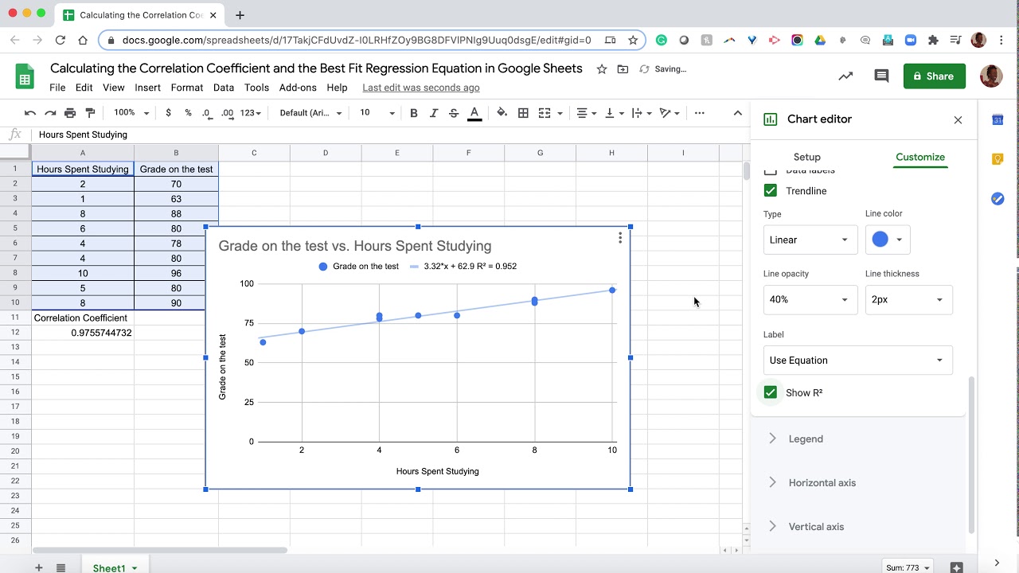Click the Redo toolbar icon
Viewport: 1019px width, 573px height.
click(50, 113)
